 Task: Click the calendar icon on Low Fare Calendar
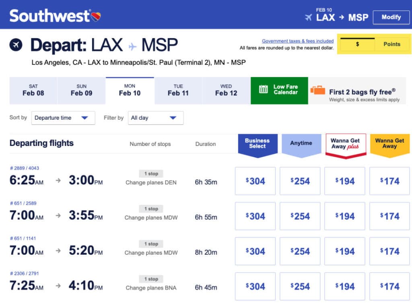pyautogui.click(x=264, y=89)
